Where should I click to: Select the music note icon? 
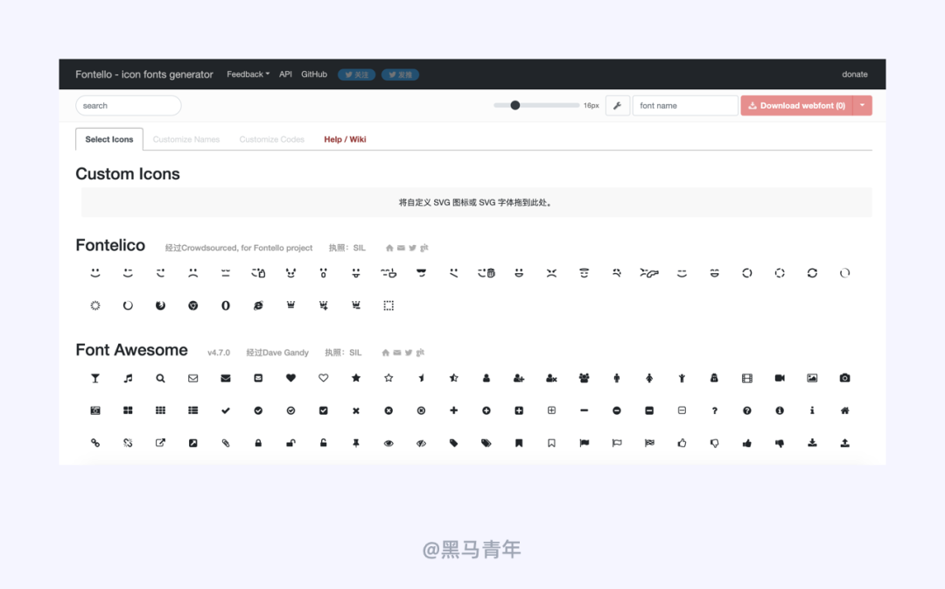(x=128, y=378)
